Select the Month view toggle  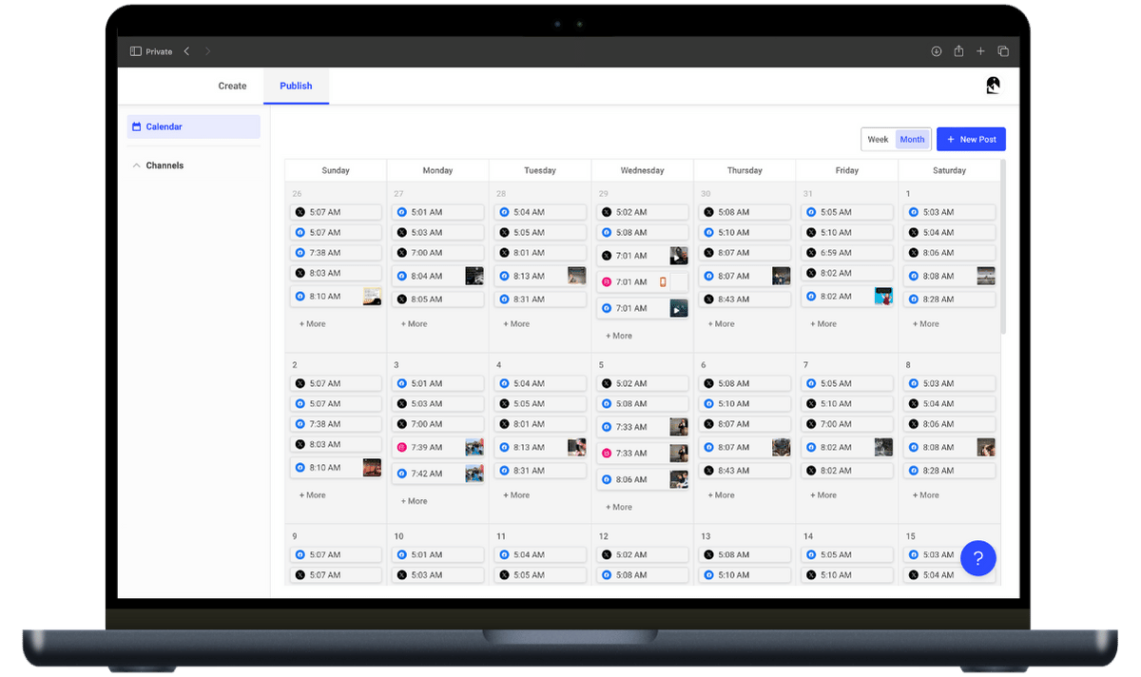(912, 140)
